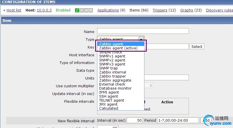Open the Host list link

pyautogui.click(x=14, y=10)
